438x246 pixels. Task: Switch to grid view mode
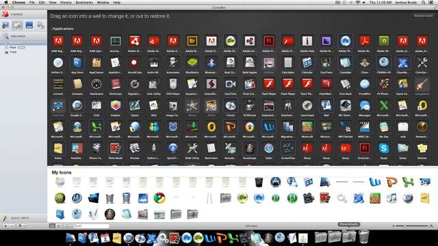pos(52,226)
